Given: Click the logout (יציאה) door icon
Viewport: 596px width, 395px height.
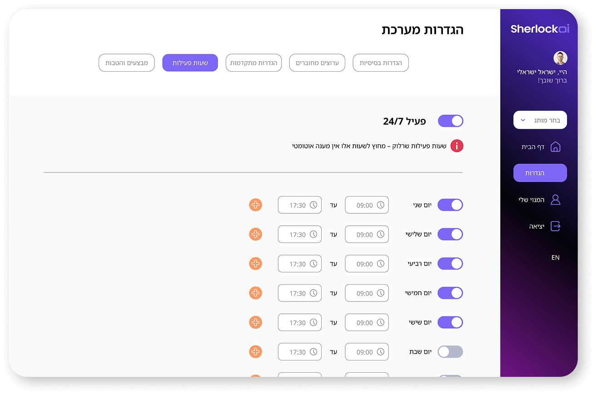Looking at the screenshot, I should tap(555, 226).
